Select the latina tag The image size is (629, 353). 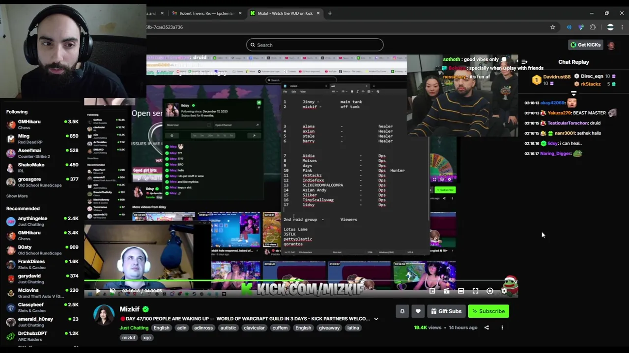[353, 328]
